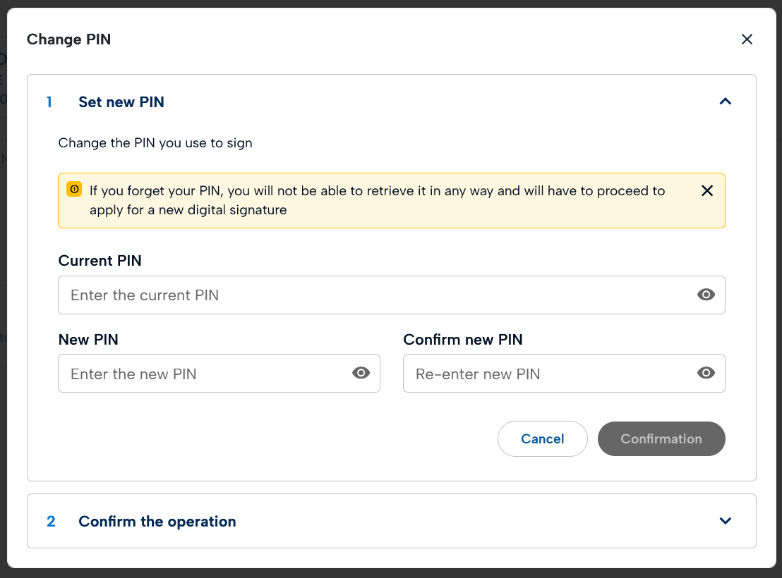This screenshot has height=578, width=782.
Task: Toggle visibility of Confirm new PIN
Action: point(706,373)
